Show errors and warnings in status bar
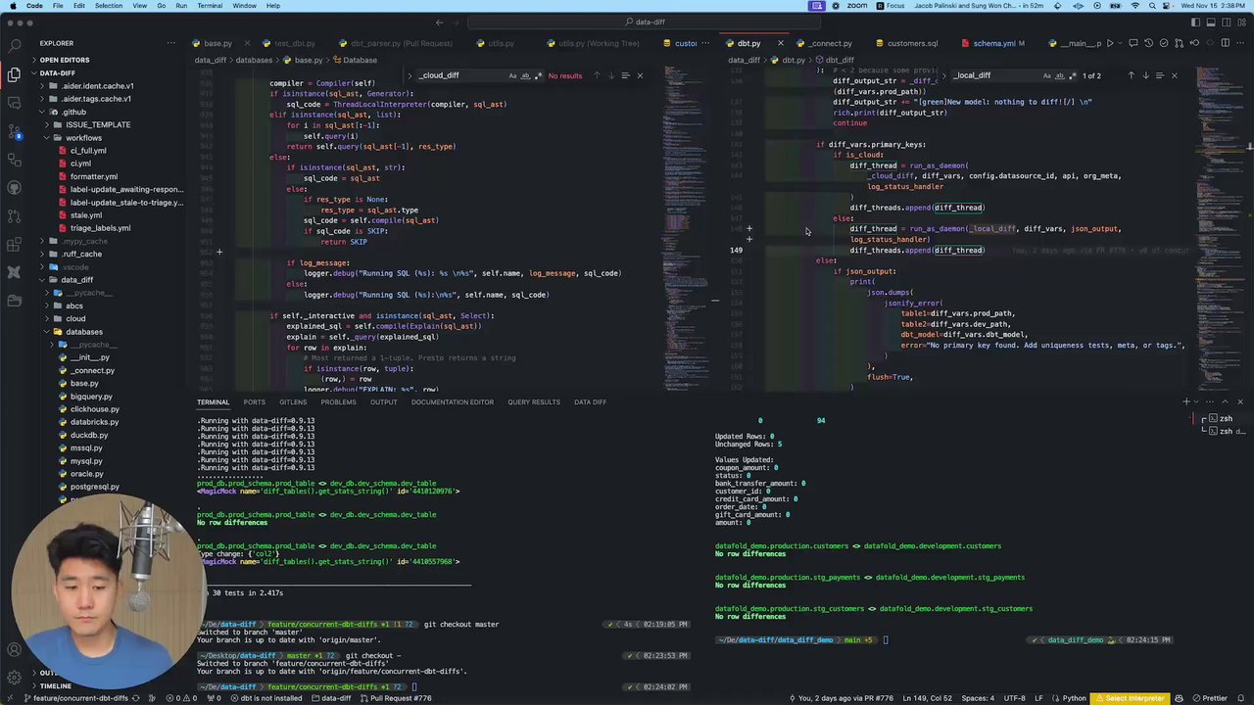1254x705 pixels. pos(182,698)
